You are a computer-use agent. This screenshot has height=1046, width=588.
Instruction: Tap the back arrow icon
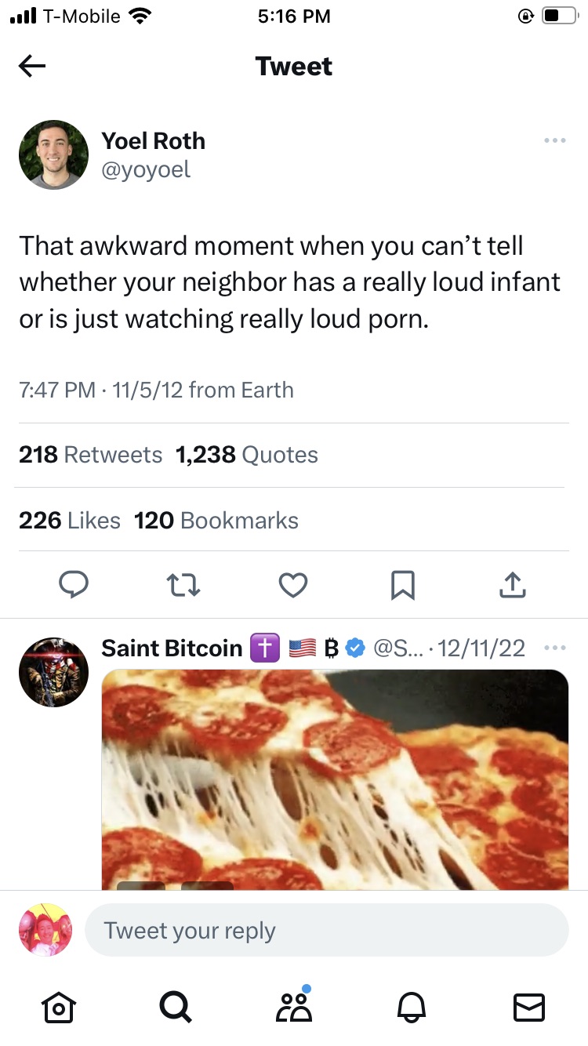click(x=32, y=67)
